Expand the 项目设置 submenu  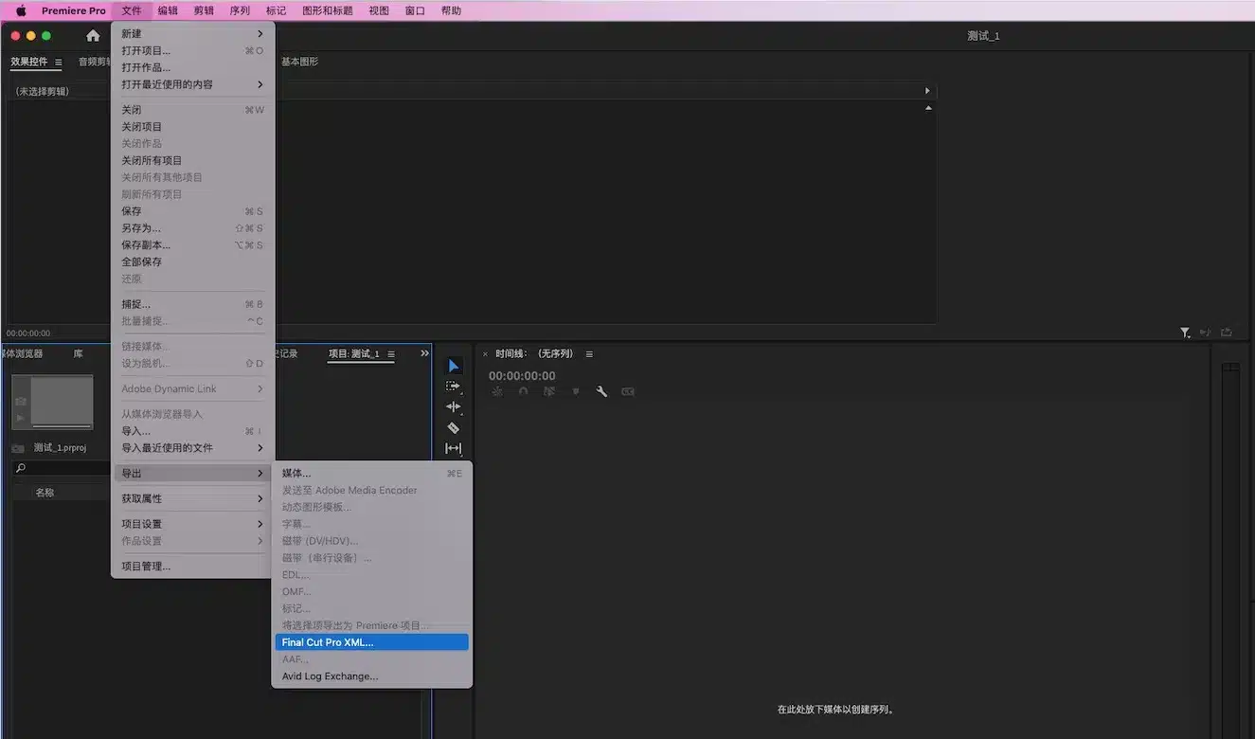(x=193, y=524)
